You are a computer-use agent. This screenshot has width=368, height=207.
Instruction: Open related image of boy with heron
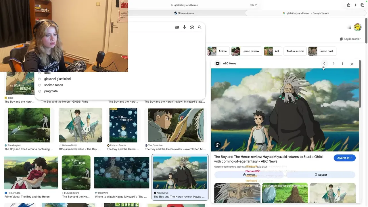[333, 193]
